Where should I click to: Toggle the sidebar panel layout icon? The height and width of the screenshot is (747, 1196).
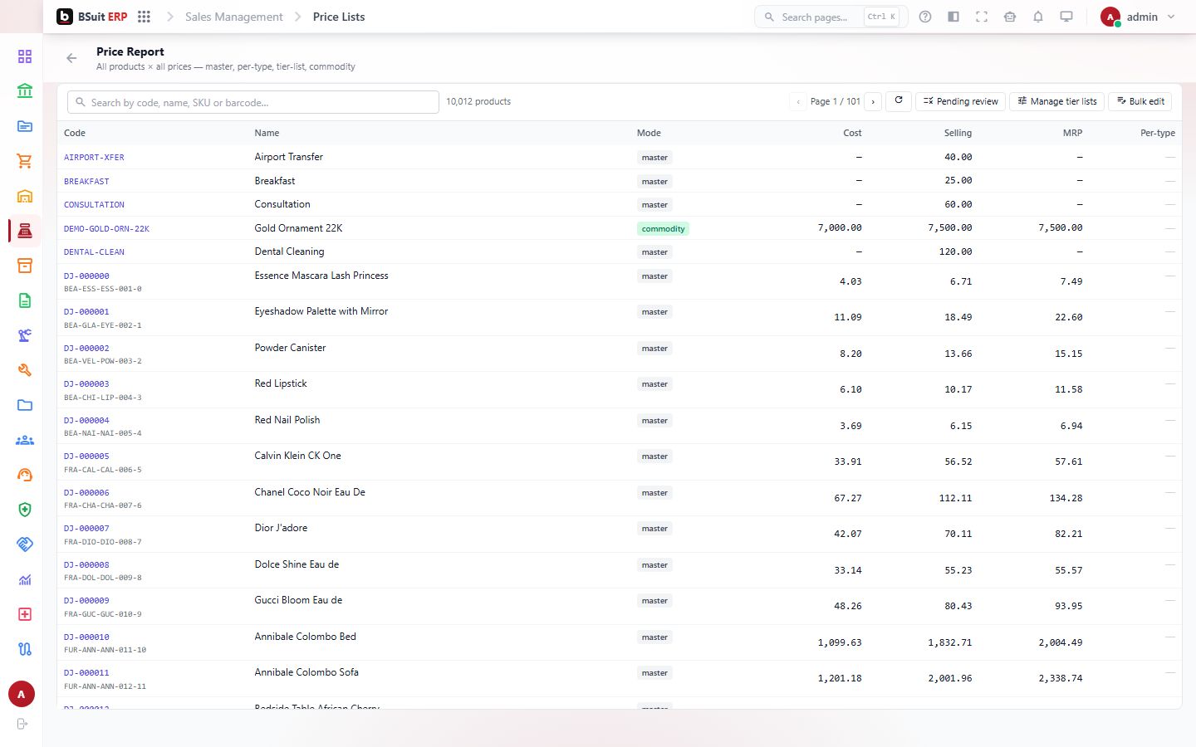(x=953, y=17)
